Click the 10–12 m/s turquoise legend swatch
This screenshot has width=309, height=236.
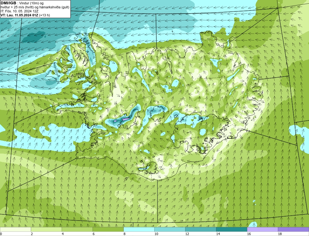pyautogui.click(x=170, y=229)
